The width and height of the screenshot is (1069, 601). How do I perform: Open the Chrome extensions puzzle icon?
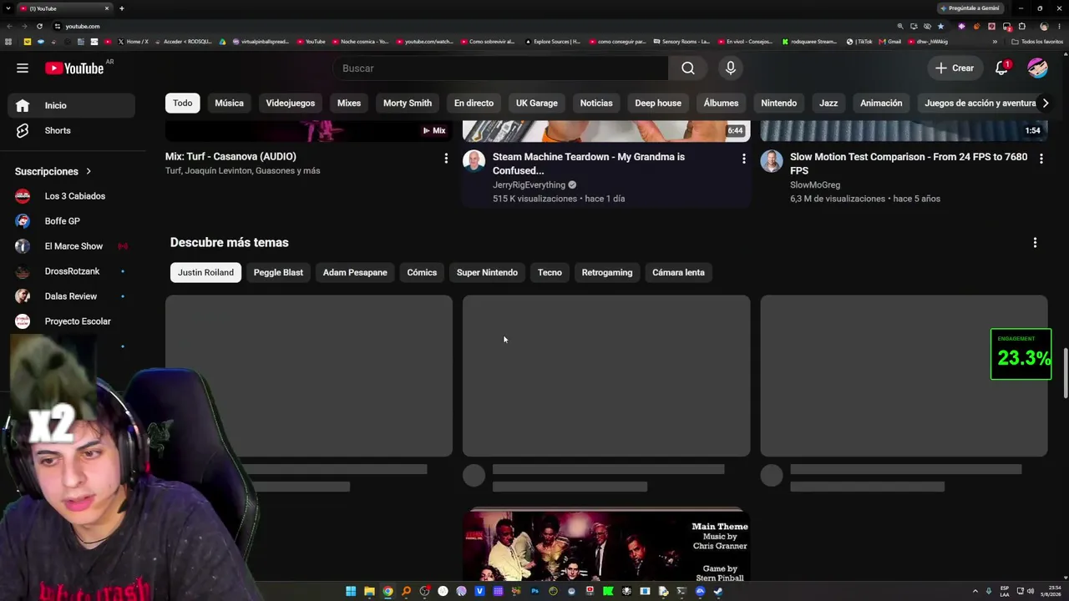1021,26
